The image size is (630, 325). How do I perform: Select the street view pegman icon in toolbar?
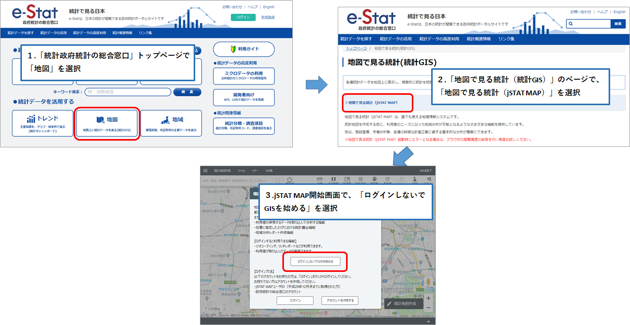pyautogui.click(x=415, y=180)
